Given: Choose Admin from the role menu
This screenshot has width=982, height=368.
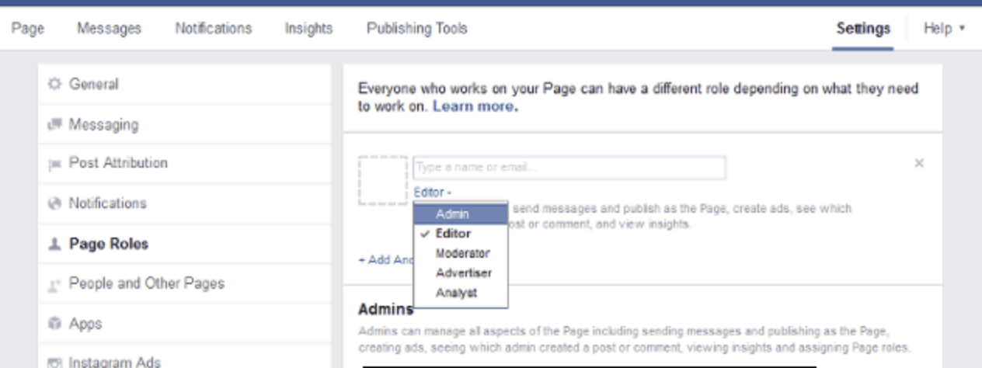Looking at the screenshot, I should 461,214.
